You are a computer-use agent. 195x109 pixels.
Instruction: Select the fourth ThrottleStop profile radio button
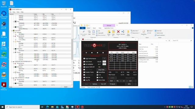coord(103,53)
